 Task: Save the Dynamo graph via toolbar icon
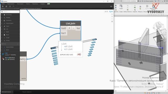click(x=10, y=6)
